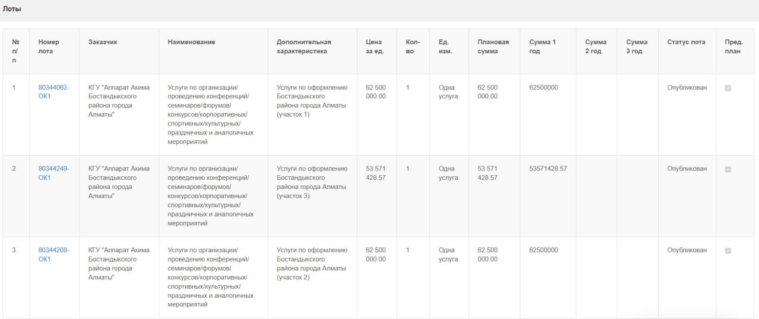Open lot link 80344208-ОК1
This screenshot has height=319, width=759.
[53, 254]
